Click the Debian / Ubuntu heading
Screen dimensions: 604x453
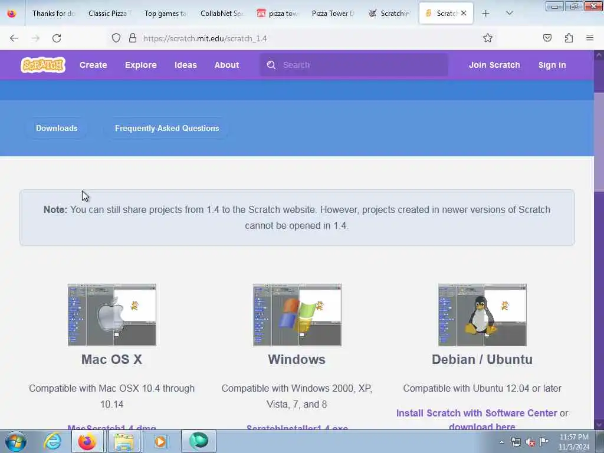(482, 359)
